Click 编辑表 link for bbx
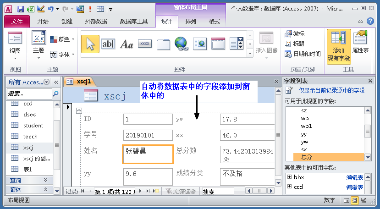Viewport: 380px width, 209px height. (x=355, y=177)
